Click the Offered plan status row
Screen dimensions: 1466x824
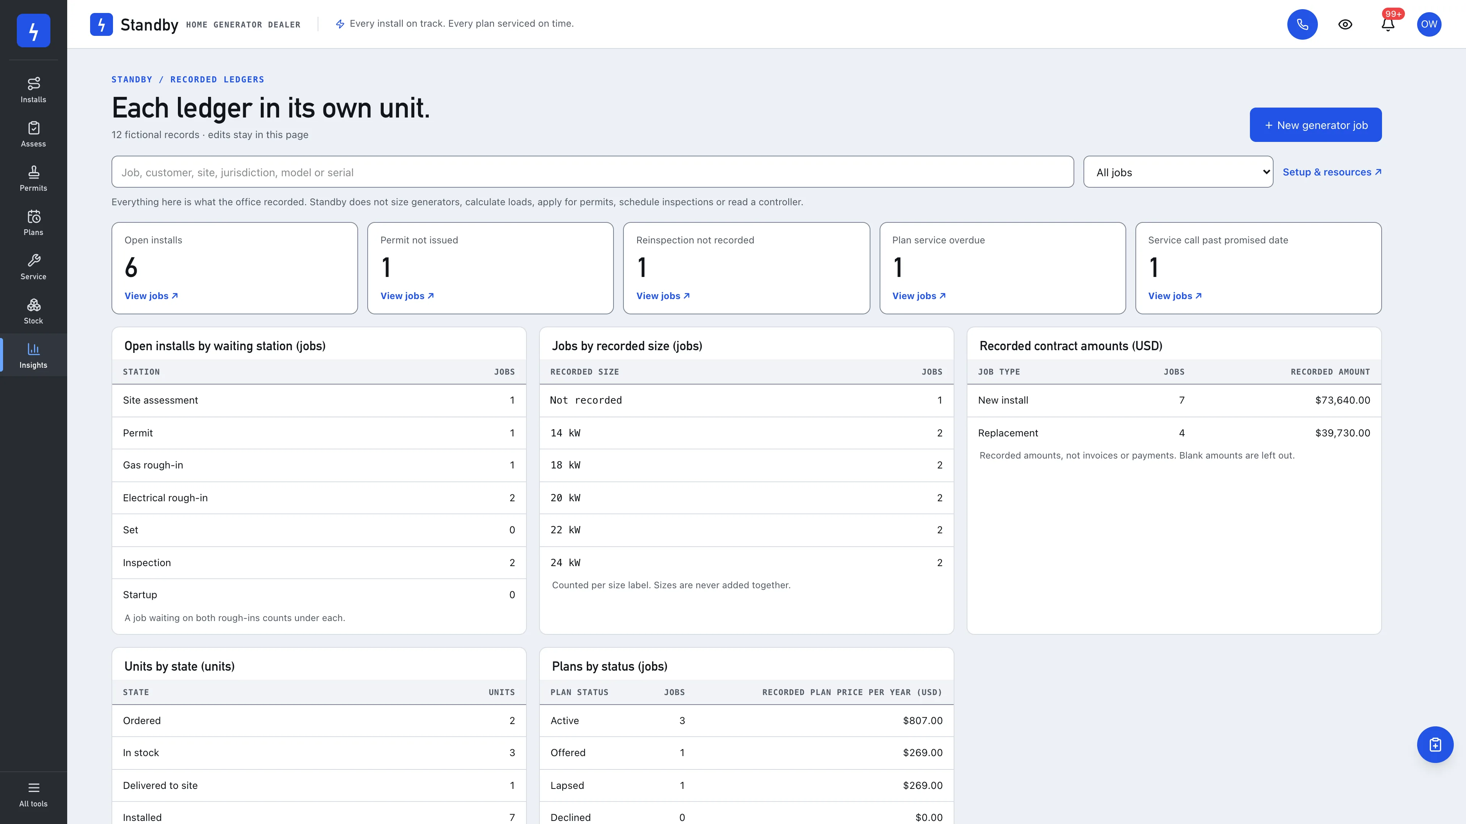pyautogui.click(x=746, y=753)
